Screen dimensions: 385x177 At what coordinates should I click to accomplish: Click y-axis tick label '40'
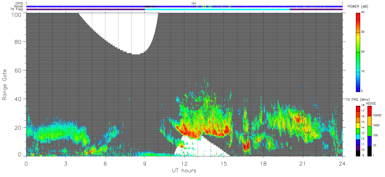tap(18, 99)
